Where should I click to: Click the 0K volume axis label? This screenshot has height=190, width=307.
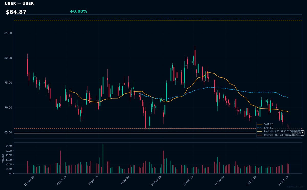[x=10, y=174]
